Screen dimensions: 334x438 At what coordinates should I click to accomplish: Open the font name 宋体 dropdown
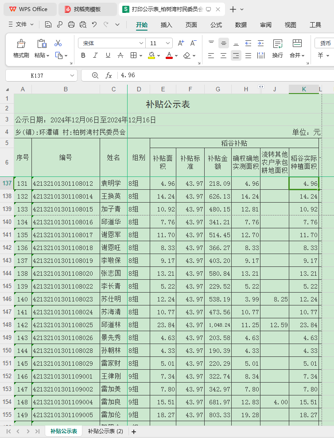point(141,43)
